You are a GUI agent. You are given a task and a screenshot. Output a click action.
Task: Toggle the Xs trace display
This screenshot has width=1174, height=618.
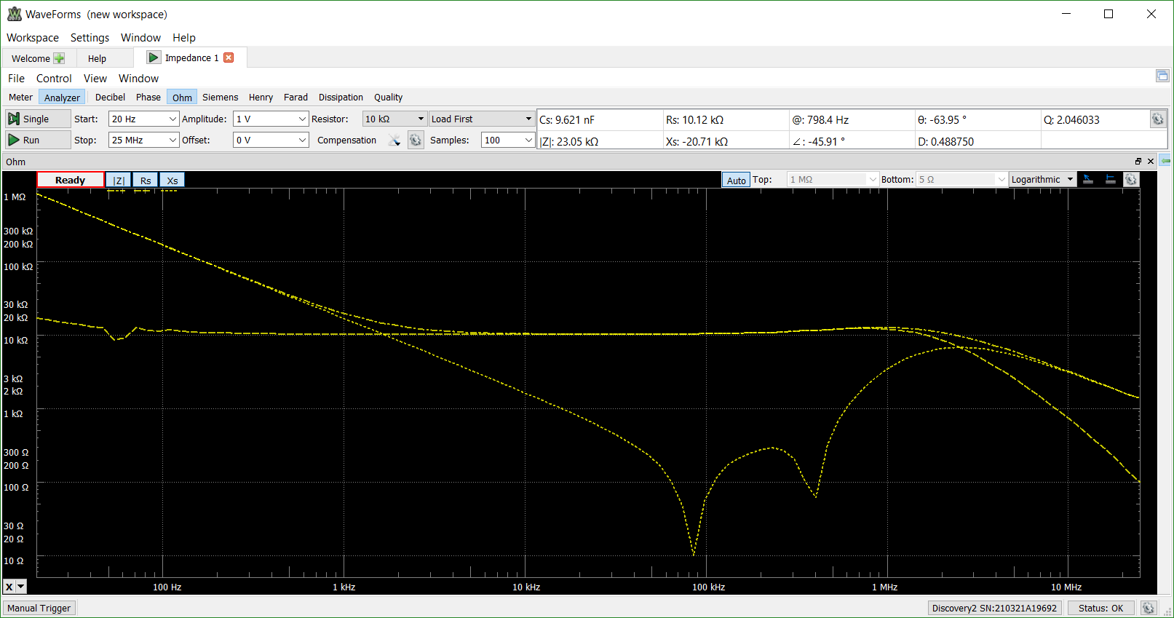tap(172, 180)
